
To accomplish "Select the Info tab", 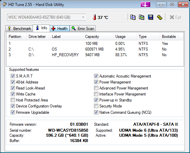I will coord(41,28).
